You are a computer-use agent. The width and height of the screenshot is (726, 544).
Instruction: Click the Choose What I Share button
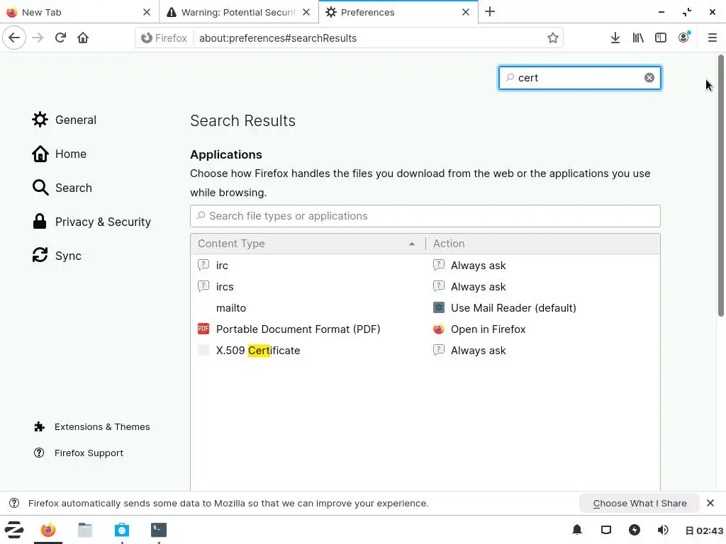coord(640,503)
